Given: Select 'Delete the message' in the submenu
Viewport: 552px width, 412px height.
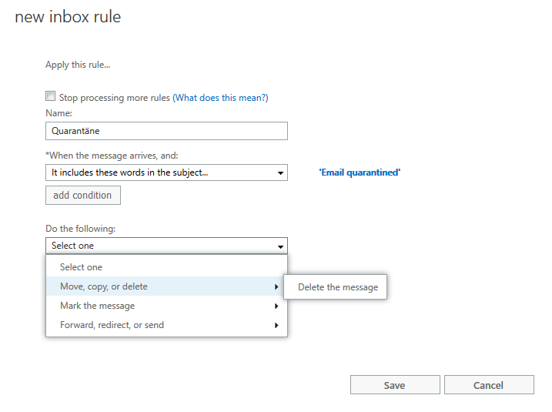Looking at the screenshot, I should pos(336,287).
